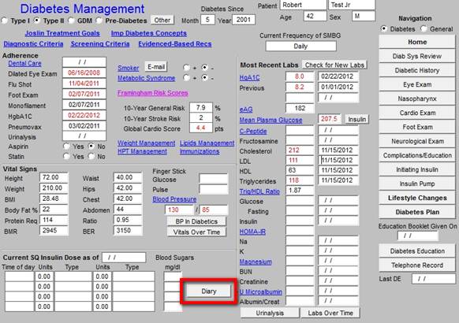Click Check for New Labs

click(x=334, y=65)
